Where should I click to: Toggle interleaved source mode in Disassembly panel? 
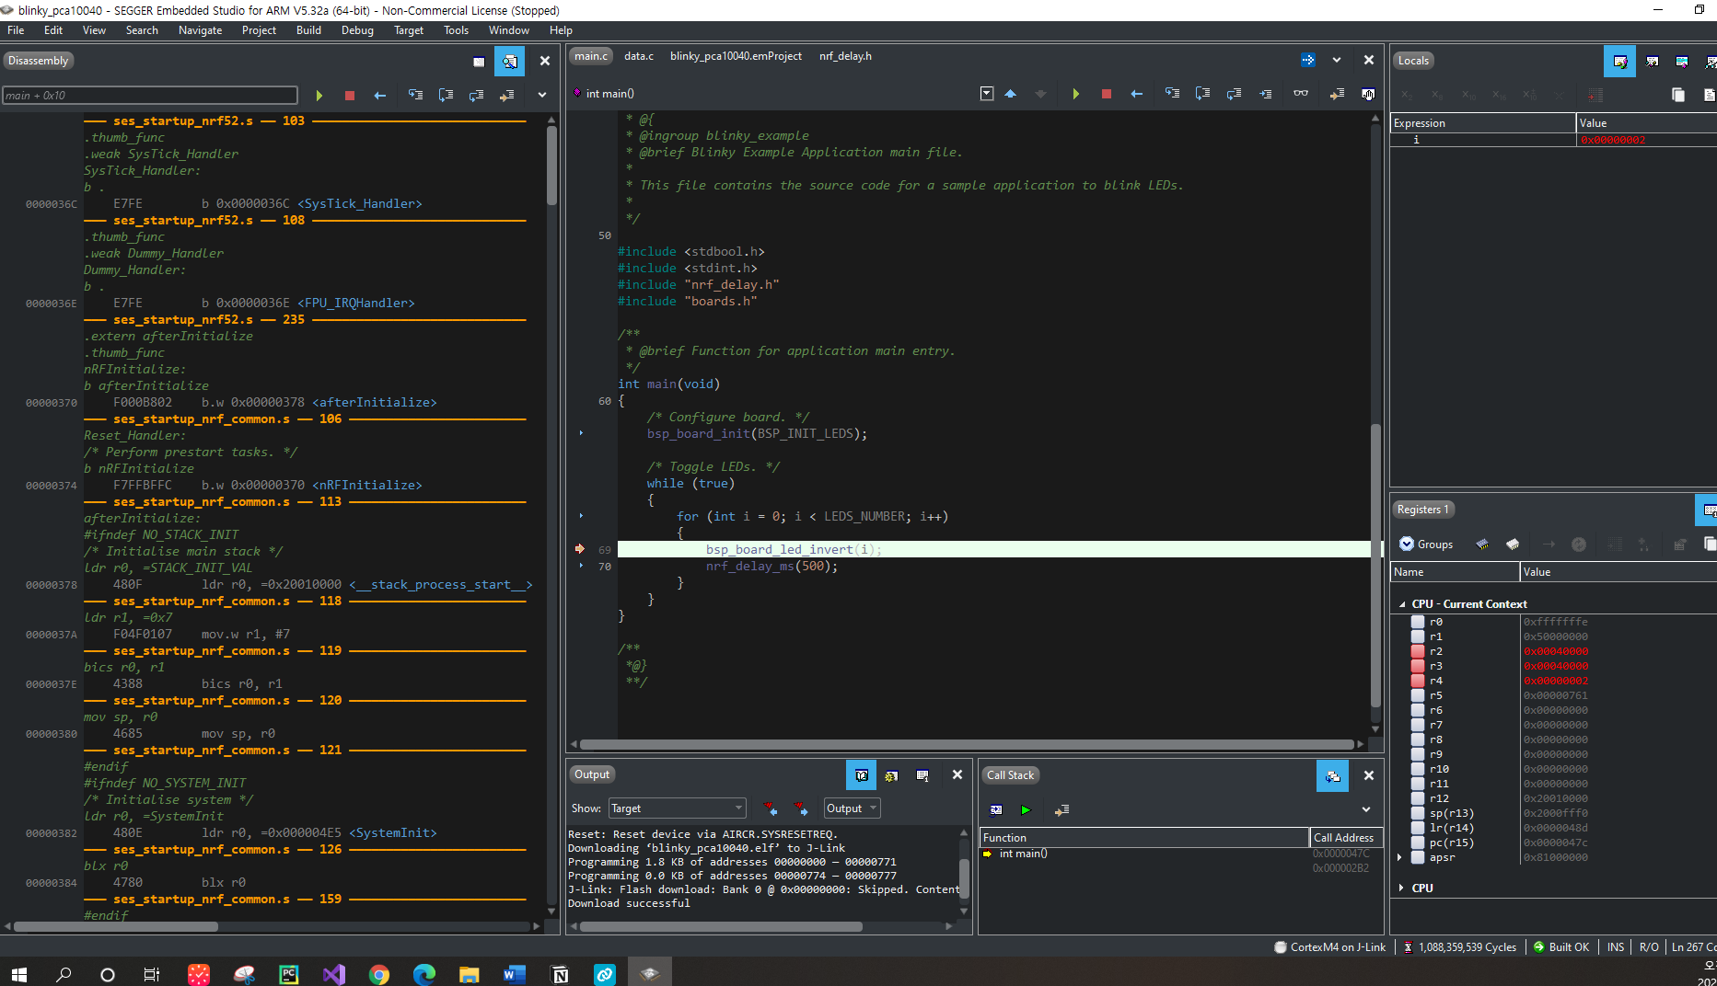(x=509, y=62)
